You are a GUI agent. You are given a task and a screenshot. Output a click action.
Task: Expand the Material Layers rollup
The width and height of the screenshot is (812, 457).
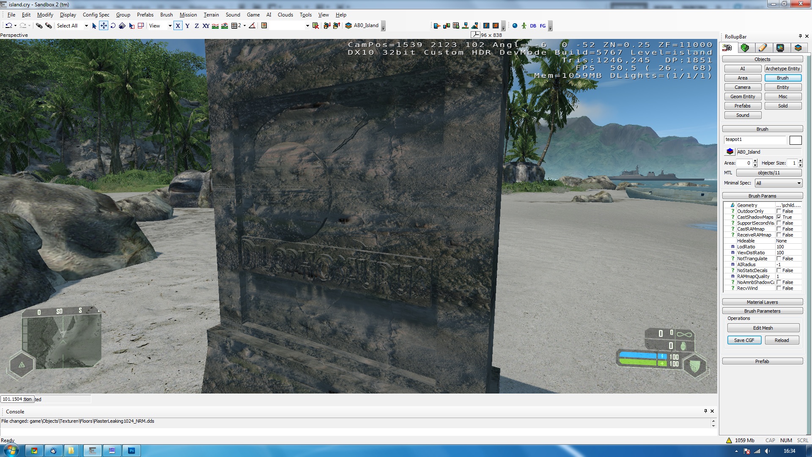763,302
